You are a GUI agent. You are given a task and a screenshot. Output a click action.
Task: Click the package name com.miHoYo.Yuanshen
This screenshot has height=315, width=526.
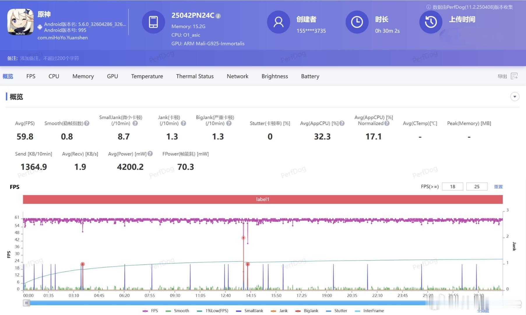click(63, 38)
